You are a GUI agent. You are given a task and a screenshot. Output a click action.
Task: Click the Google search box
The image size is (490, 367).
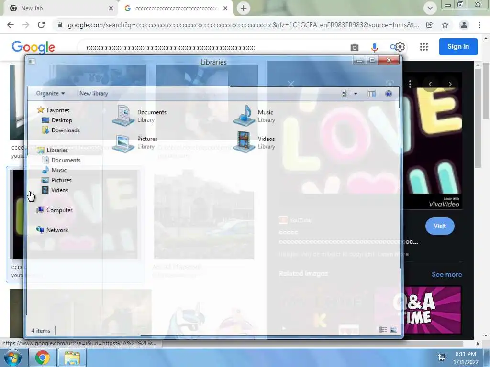point(212,48)
